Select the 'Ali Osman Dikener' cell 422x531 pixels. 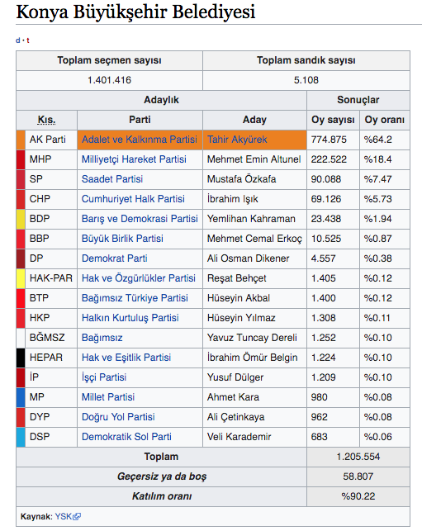point(254,258)
